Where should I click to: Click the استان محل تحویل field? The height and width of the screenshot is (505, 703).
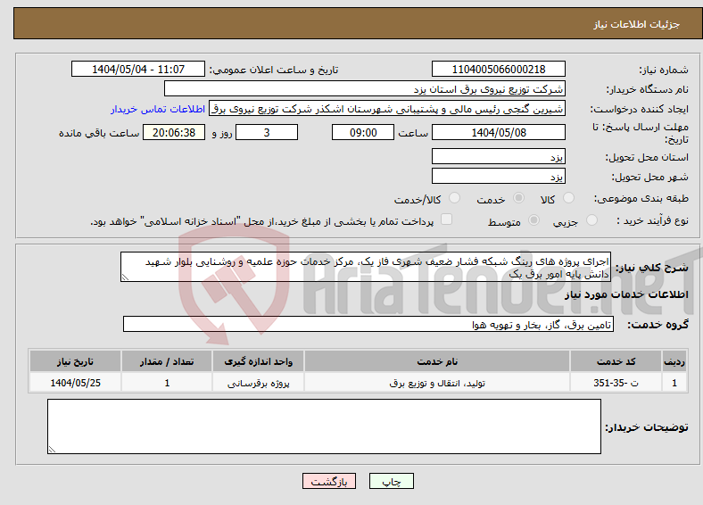(498, 156)
